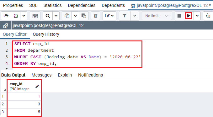Expand the Find options dropdown arrow
The image size is (213, 117).
click(x=56, y=16)
